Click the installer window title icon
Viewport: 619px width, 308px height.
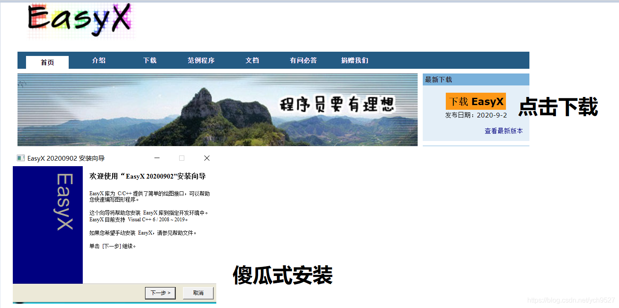pyautogui.click(x=20, y=158)
